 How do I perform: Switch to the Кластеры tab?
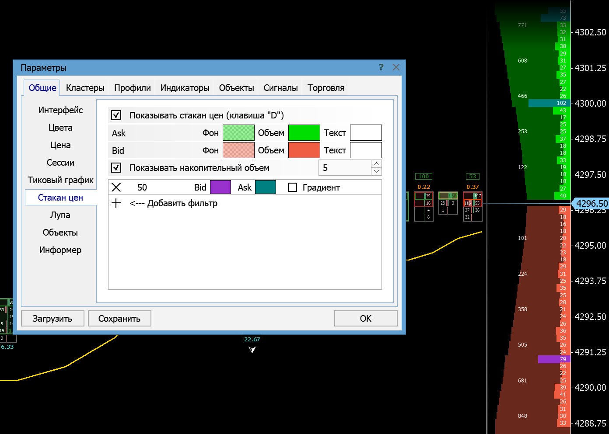[x=85, y=88]
